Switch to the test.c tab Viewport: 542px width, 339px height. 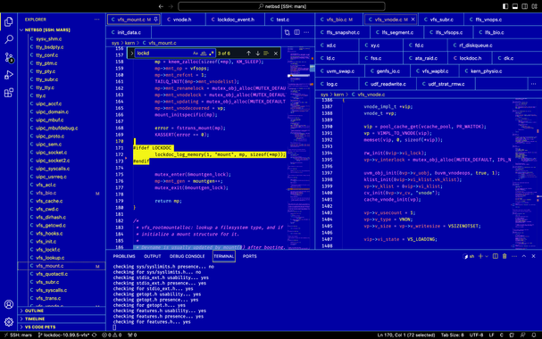pos(283,20)
